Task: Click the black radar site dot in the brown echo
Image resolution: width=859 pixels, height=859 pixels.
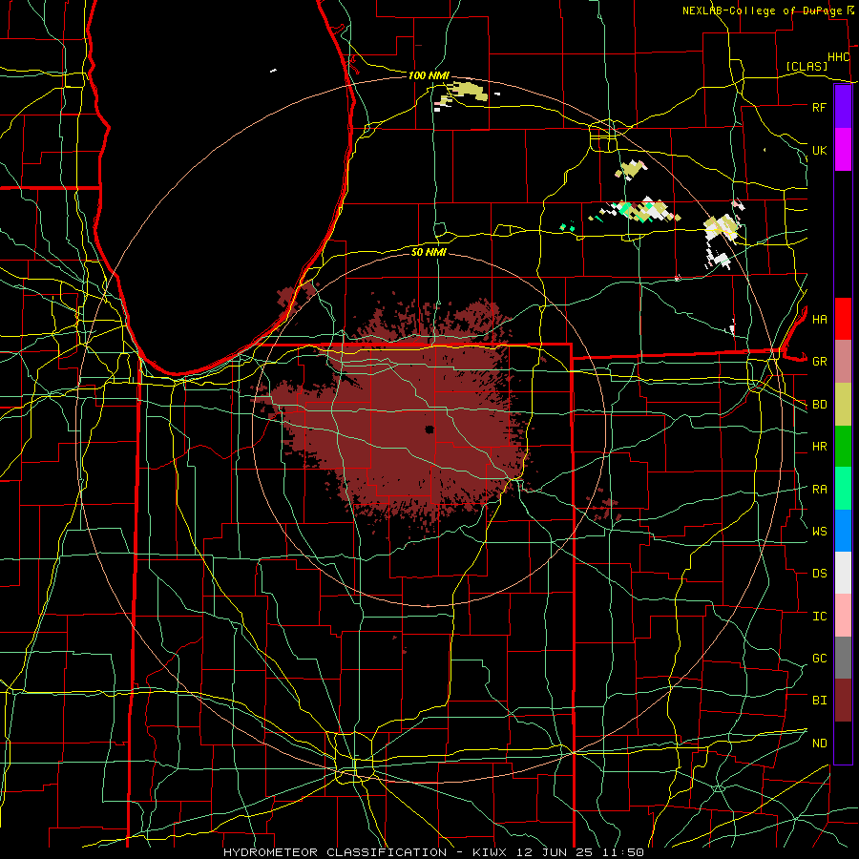Action: (x=429, y=429)
